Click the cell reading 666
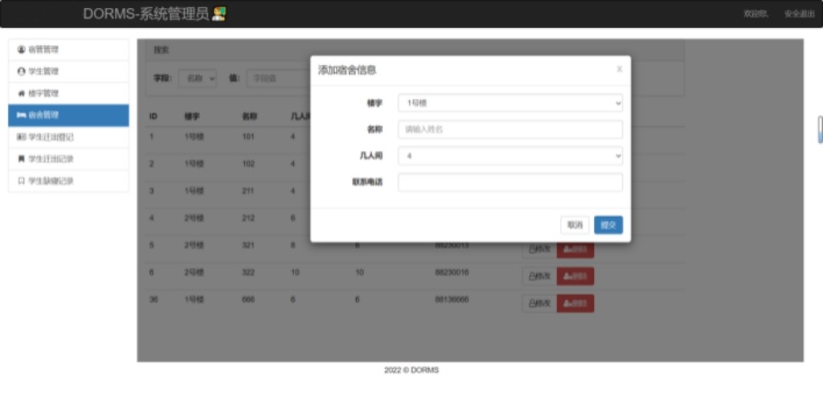Image resolution: width=823 pixels, height=405 pixels. tap(248, 300)
